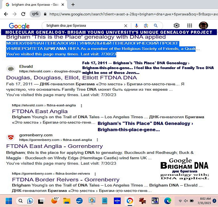Image resolution: width=218 pixels, height=207 pixels.
Task: Open Wi-Fi network settings in tray
Action: [180, 201]
